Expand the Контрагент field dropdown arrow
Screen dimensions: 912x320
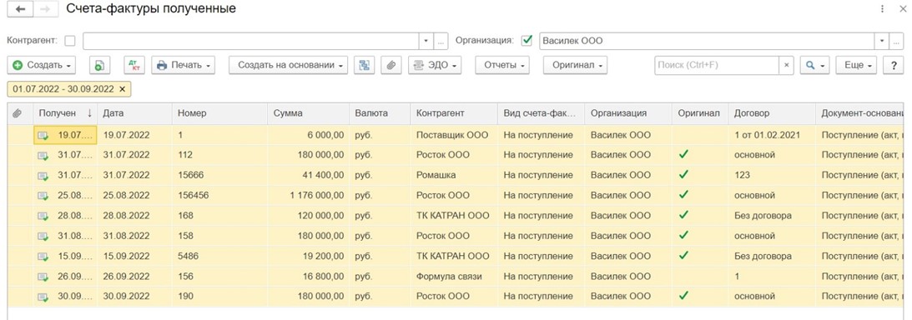coord(426,41)
